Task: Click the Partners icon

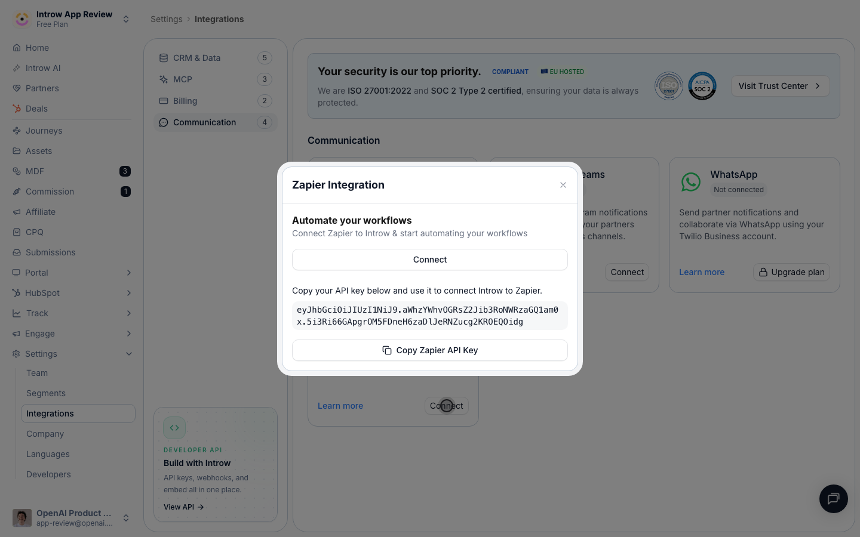Action: coord(17,88)
